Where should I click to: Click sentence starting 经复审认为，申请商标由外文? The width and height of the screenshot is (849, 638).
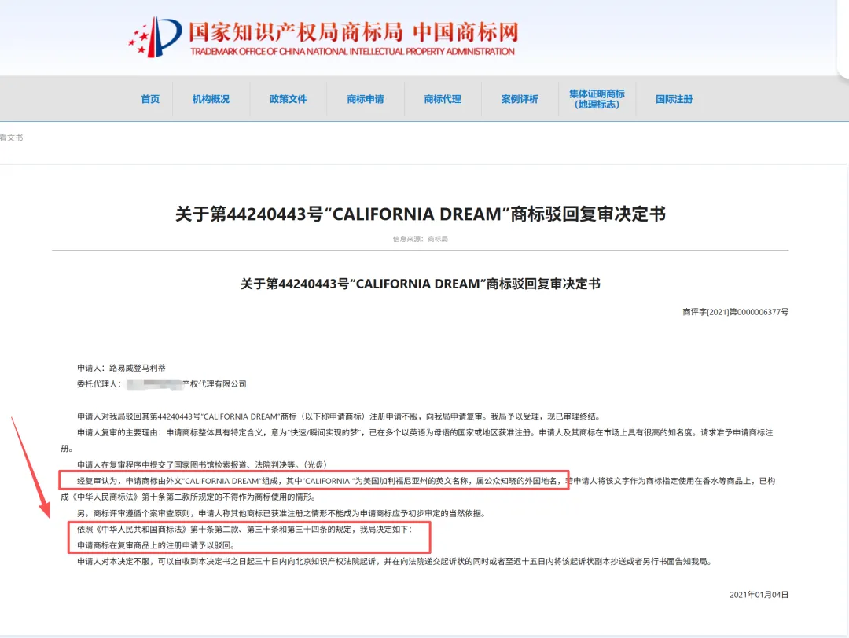point(319,481)
